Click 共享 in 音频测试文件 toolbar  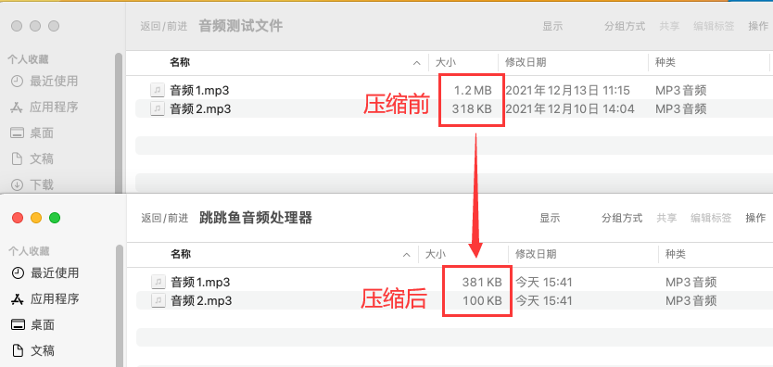coord(669,27)
